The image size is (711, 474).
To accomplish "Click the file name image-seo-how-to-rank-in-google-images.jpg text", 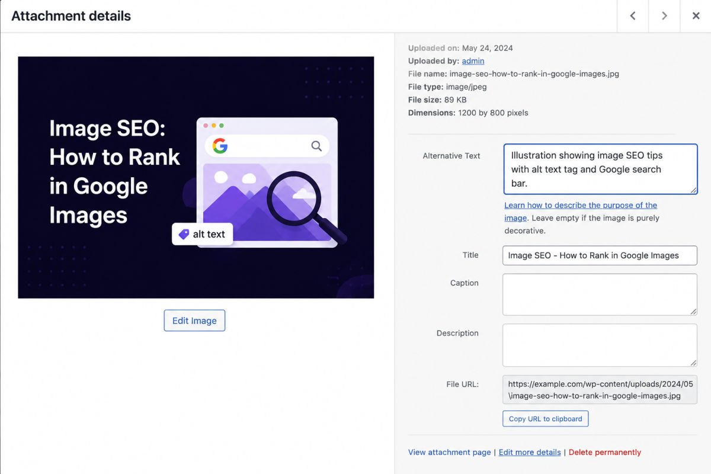I will pyautogui.click(x=534, y=74).
